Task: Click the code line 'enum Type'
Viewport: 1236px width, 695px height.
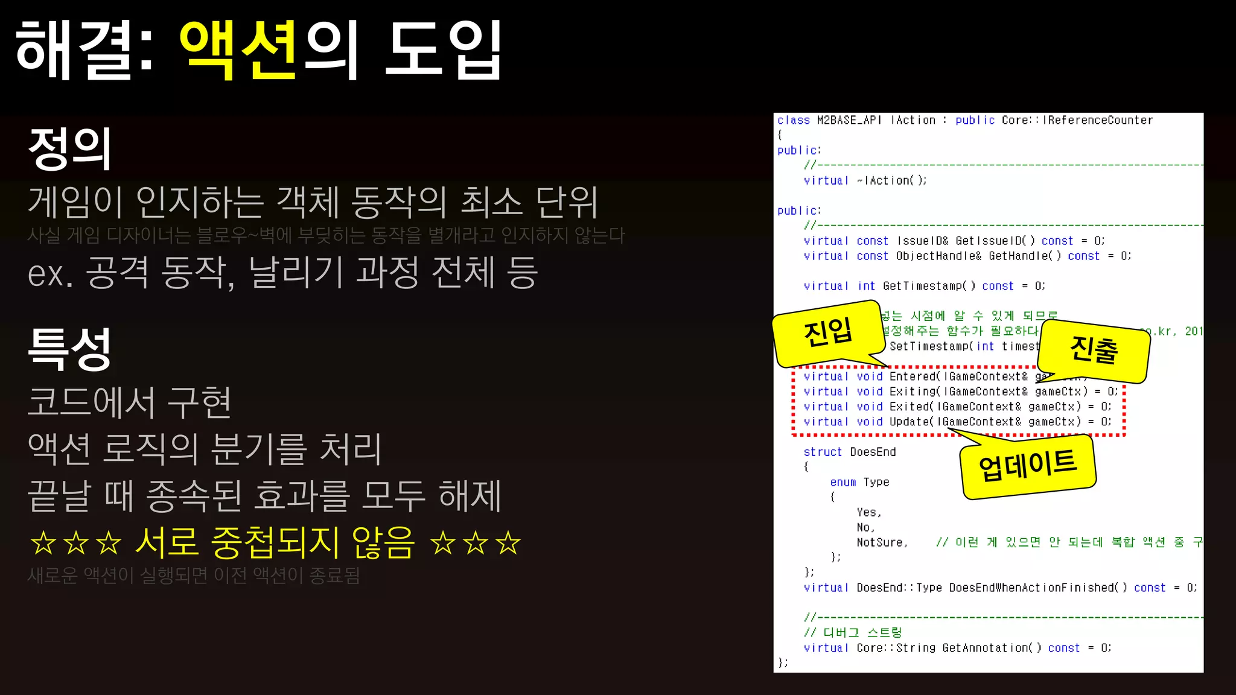Action: tap(859, 482)
